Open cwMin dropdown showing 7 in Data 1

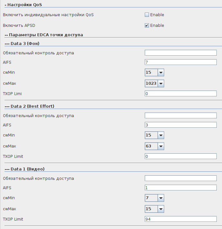tap(154, 198)
